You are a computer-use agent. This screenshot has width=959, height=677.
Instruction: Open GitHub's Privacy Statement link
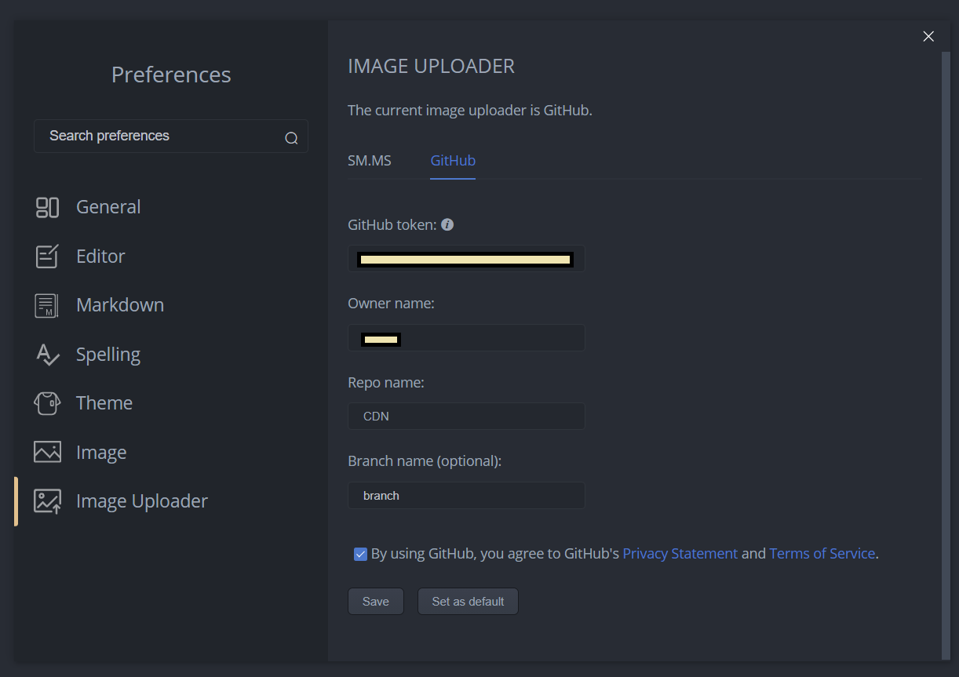point(680,554)
